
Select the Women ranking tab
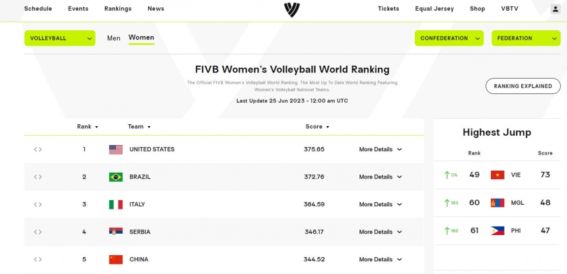click(x=141, y=38)
